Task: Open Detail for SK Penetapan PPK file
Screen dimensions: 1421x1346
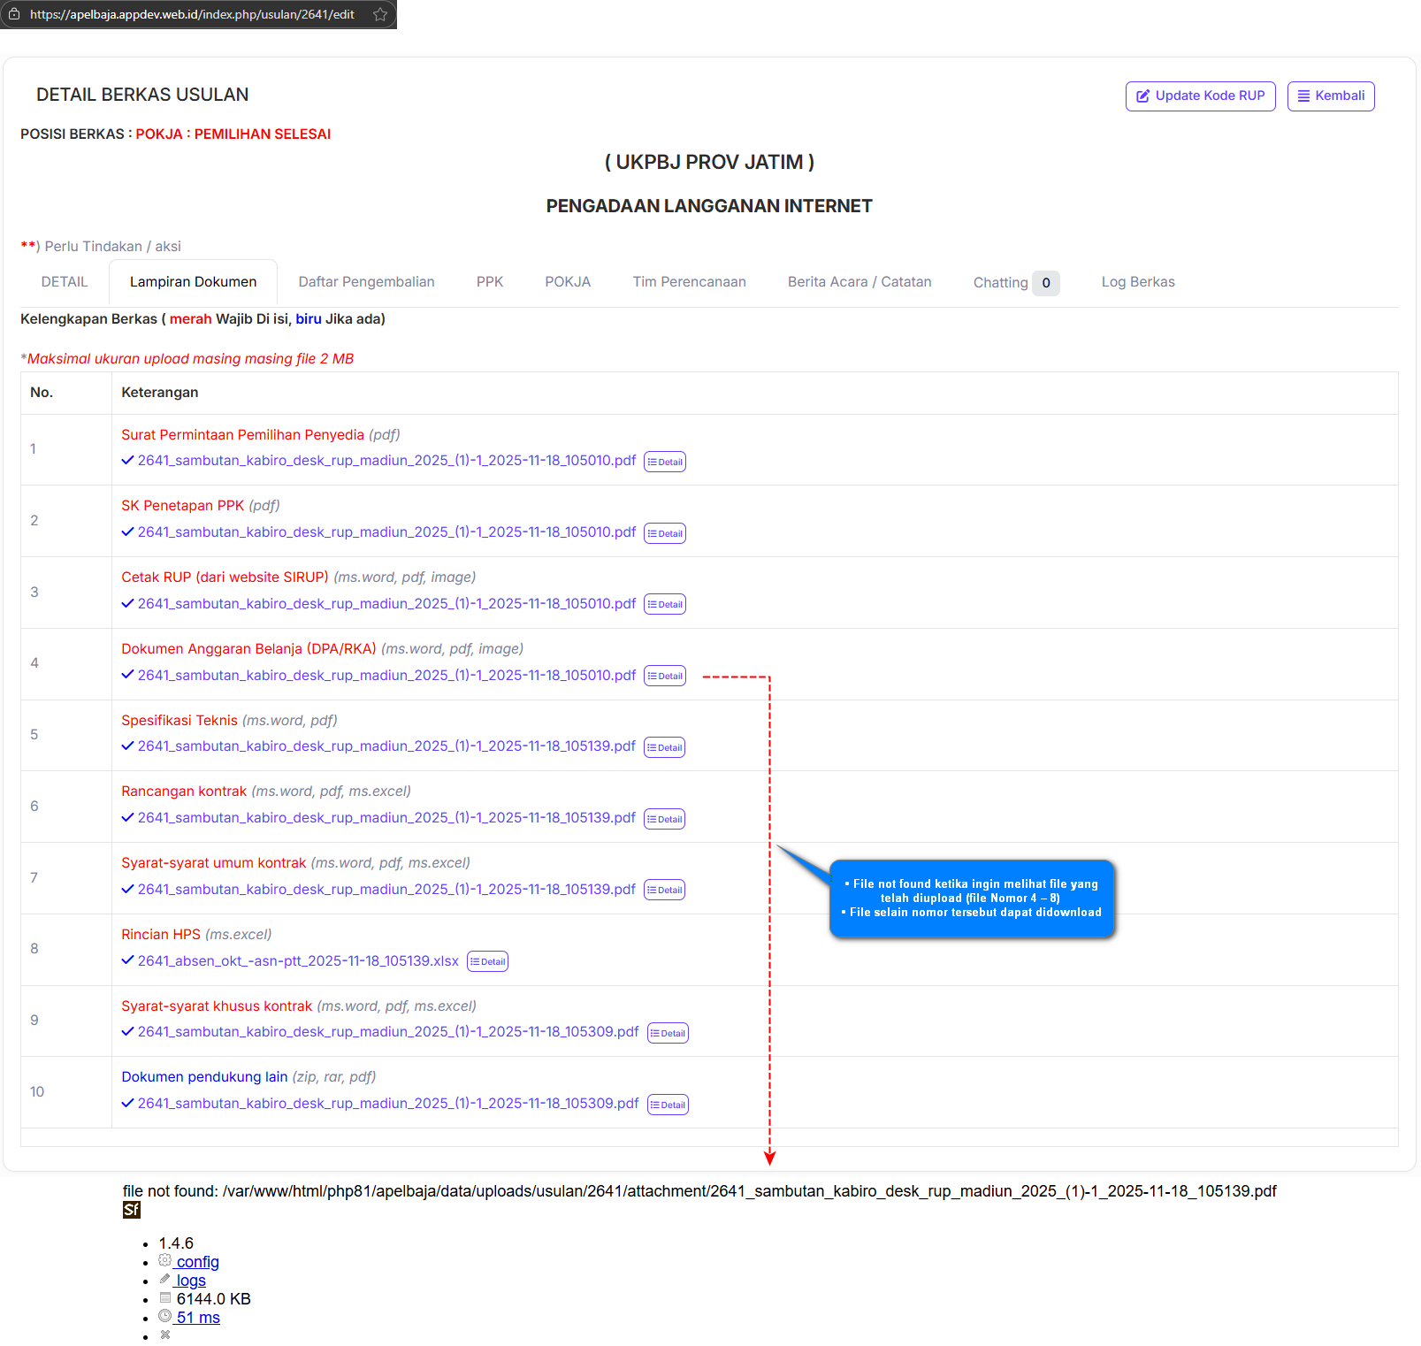Action: tap(665, 533)
